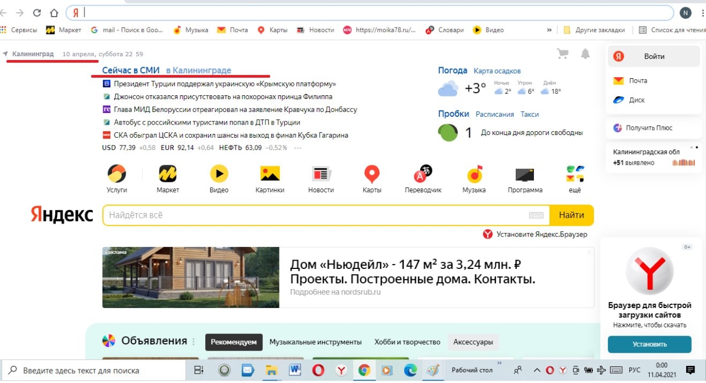Open the Новости service icon
The width and height of the screenshot is (706, 383).
321,174
